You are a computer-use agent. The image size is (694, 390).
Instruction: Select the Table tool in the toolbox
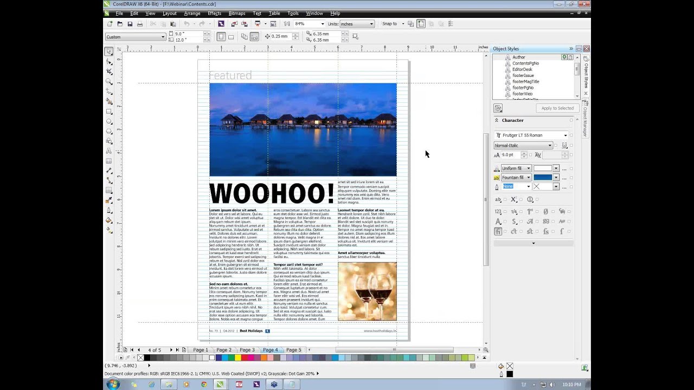click(x=109, y=161)
